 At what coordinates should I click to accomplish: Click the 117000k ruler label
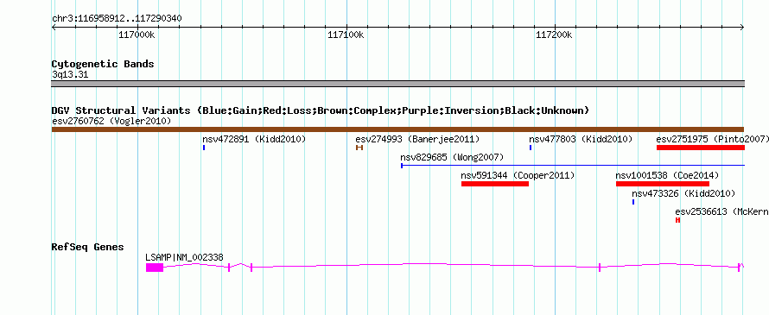137,35
